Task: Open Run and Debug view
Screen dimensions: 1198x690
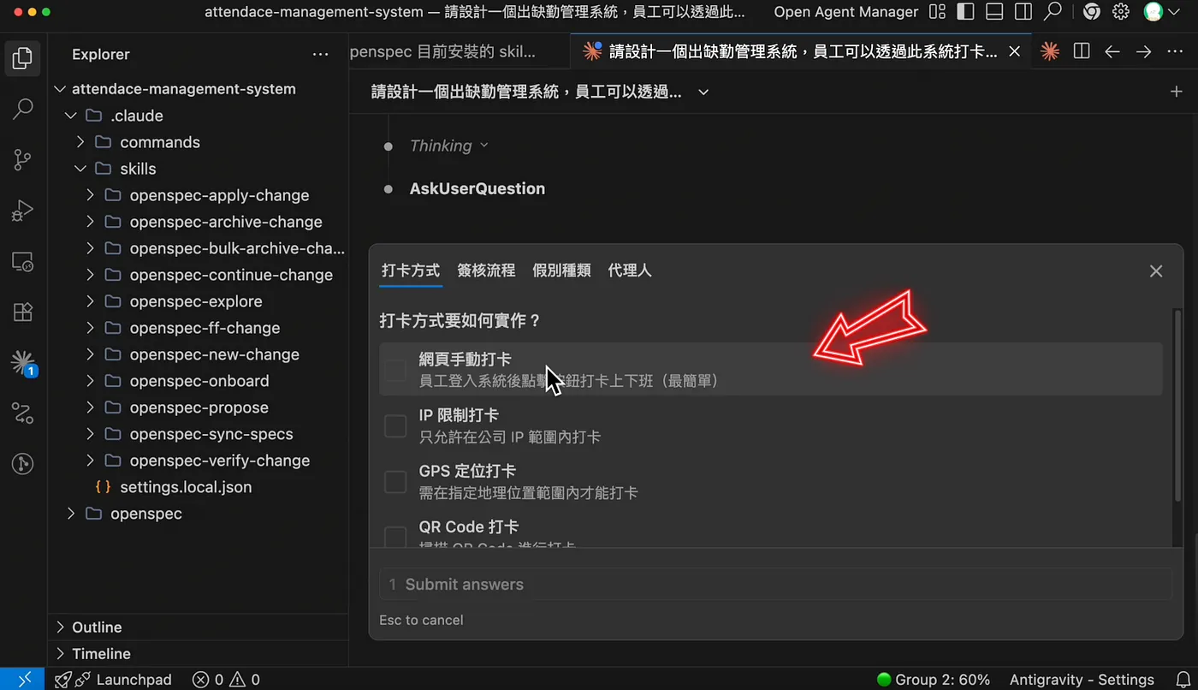Action: point(23,211)
